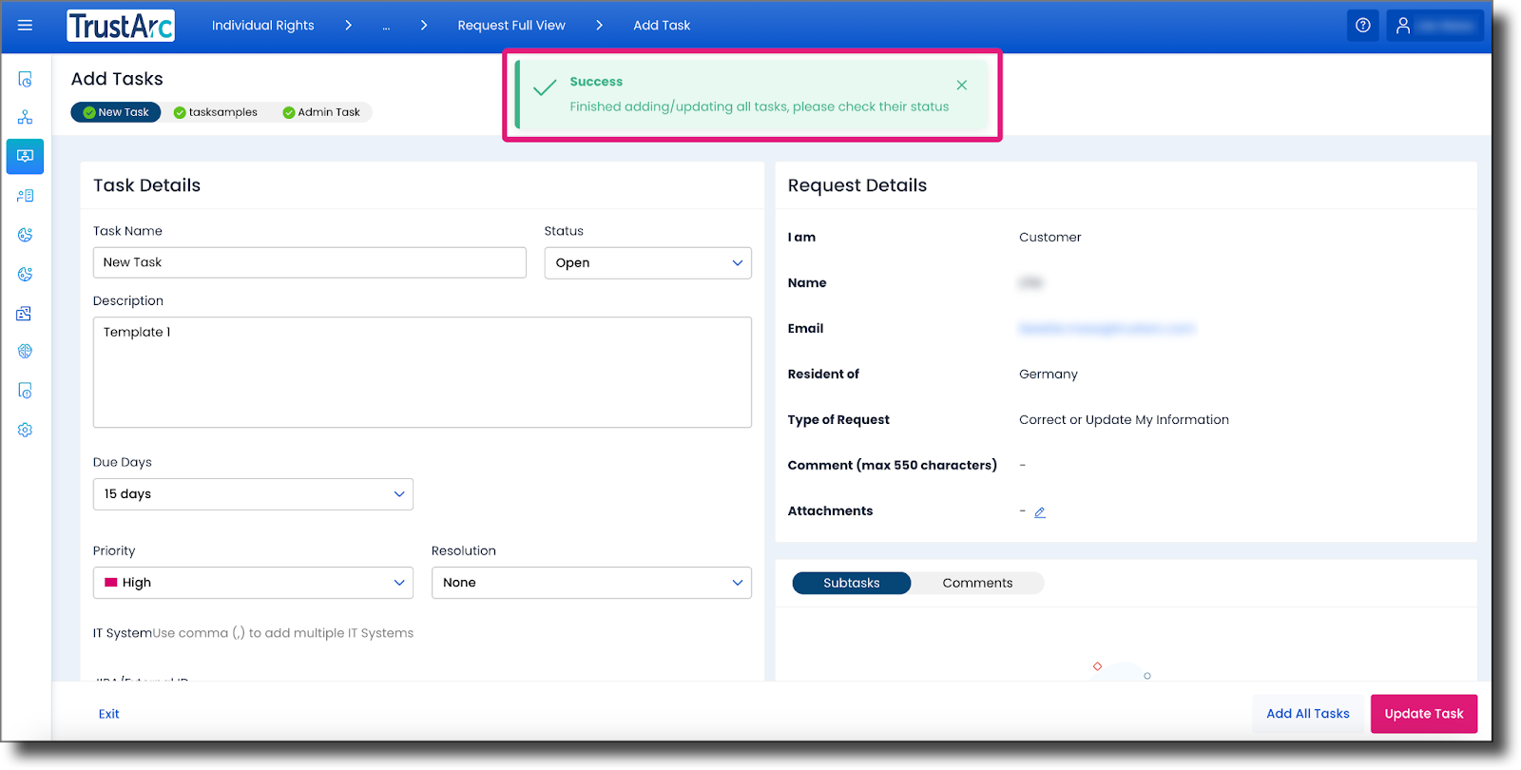Click the red High priority flag swatch
The image size is (1521, 770).
111,583
